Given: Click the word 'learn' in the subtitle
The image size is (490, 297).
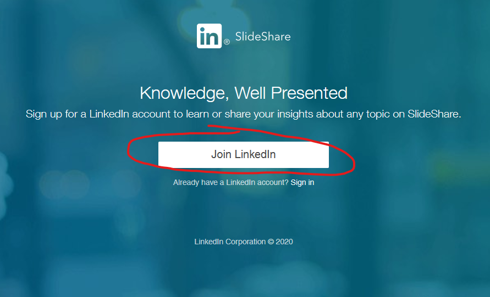Looking at the screenshot, I should [x=197, y=114].
